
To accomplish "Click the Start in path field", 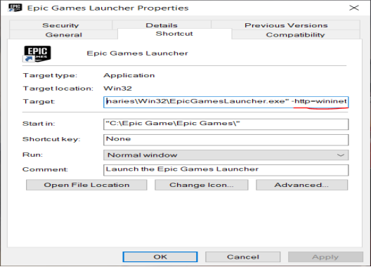I will 226,124.
